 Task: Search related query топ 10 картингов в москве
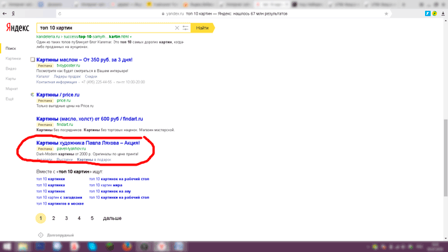pyautogui.click(x=60, y=203)
